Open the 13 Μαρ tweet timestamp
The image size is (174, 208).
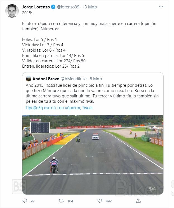(90, 7)
